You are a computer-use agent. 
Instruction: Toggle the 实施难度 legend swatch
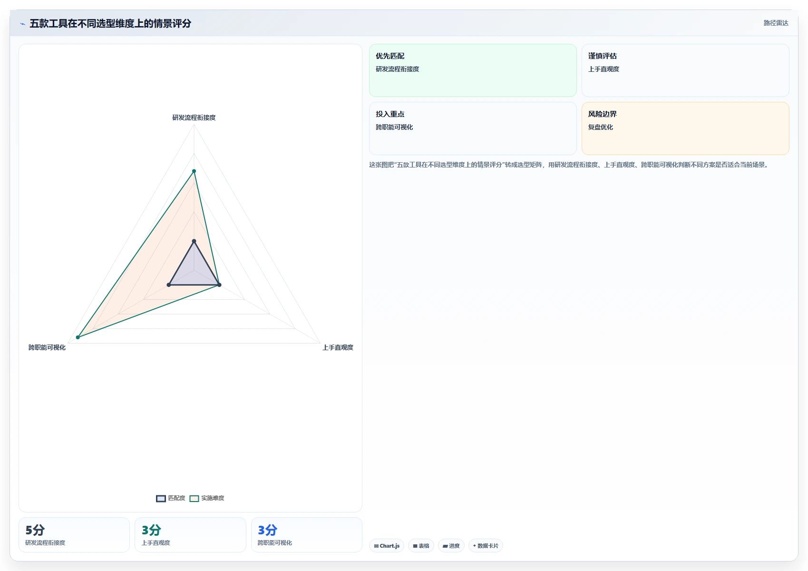(x=194, y=498)
